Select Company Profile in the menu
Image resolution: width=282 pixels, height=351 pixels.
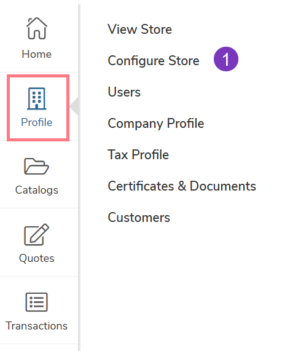pos(156,124)
